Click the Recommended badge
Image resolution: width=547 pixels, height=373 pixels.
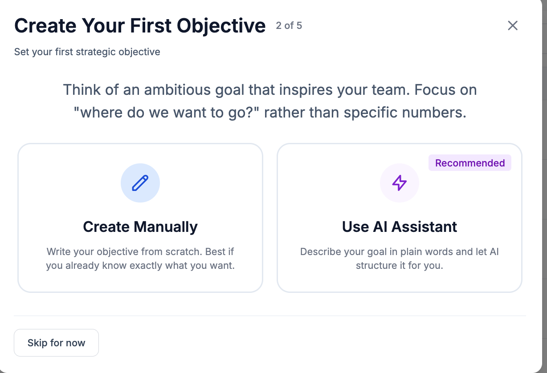[470, 163]
